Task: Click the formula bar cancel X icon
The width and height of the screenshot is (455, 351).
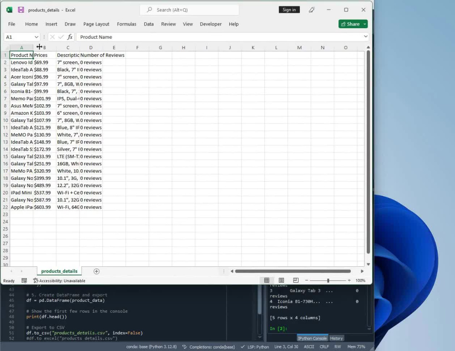Action: (x=52, y=37)
